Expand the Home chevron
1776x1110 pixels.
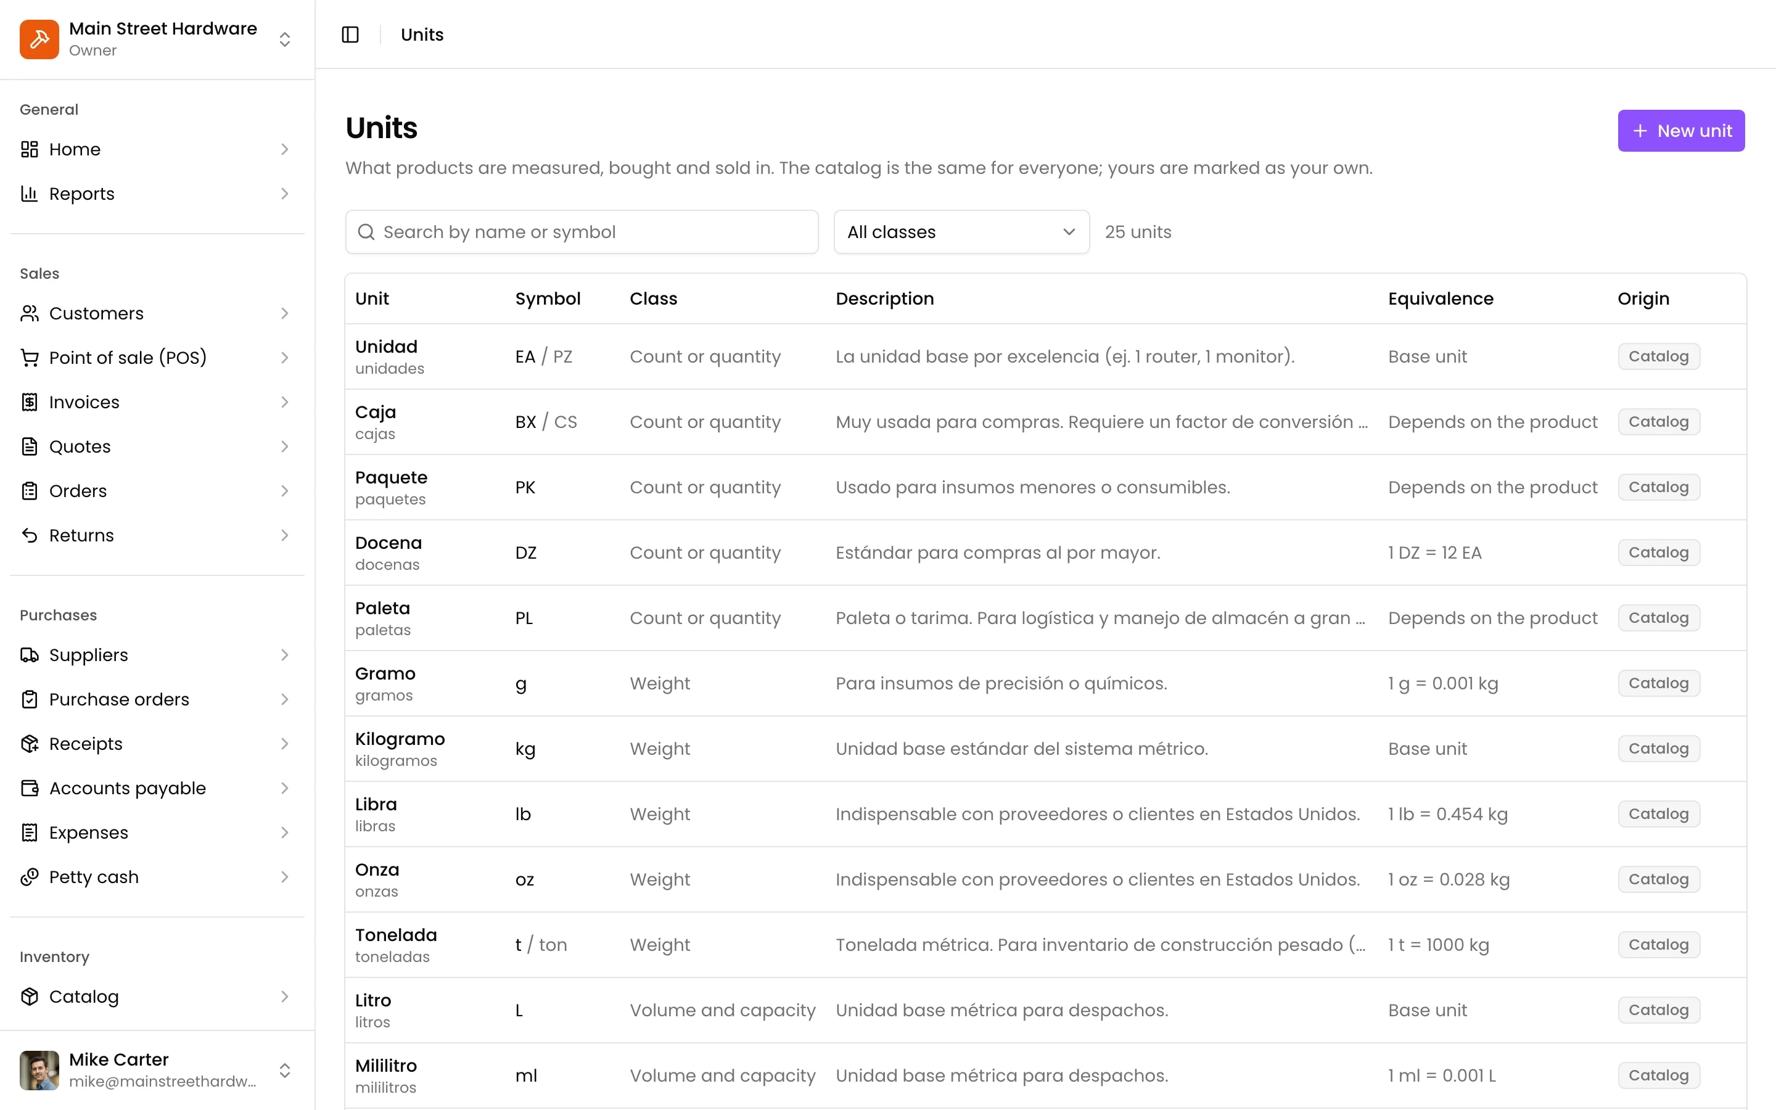(285, 149)
